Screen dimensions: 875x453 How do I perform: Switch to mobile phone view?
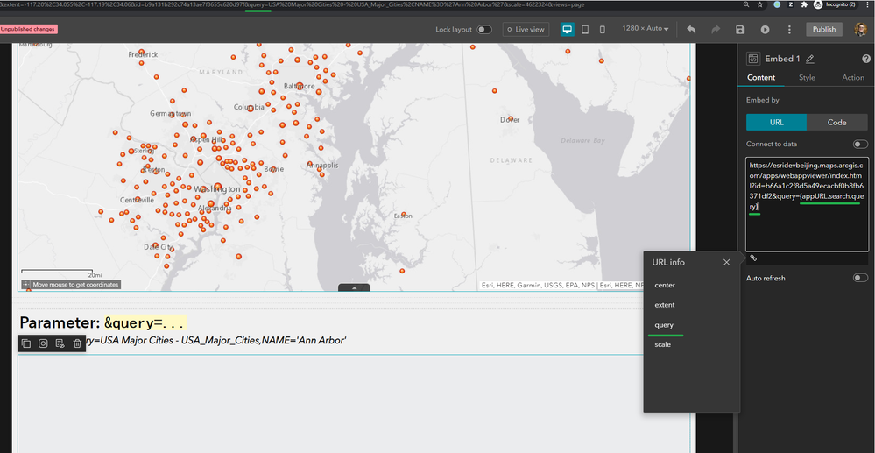tap(602, 29)
